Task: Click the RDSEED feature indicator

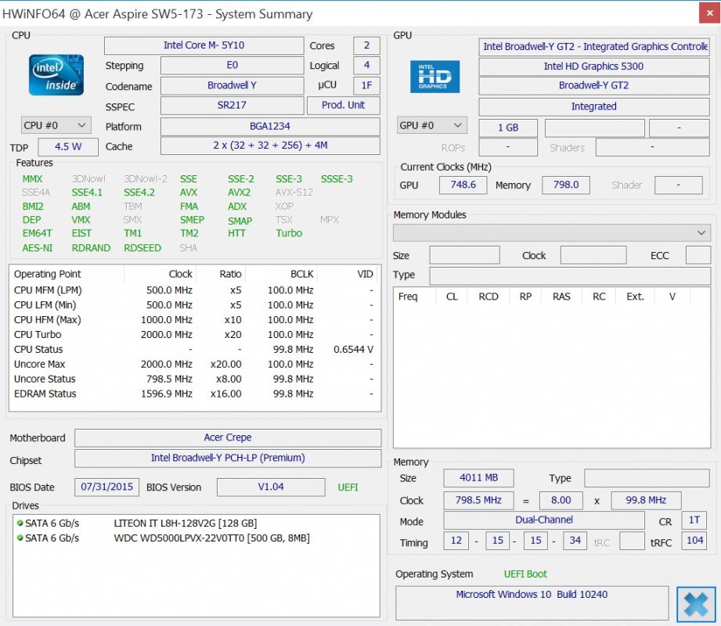Action: [x=142, y=247]
